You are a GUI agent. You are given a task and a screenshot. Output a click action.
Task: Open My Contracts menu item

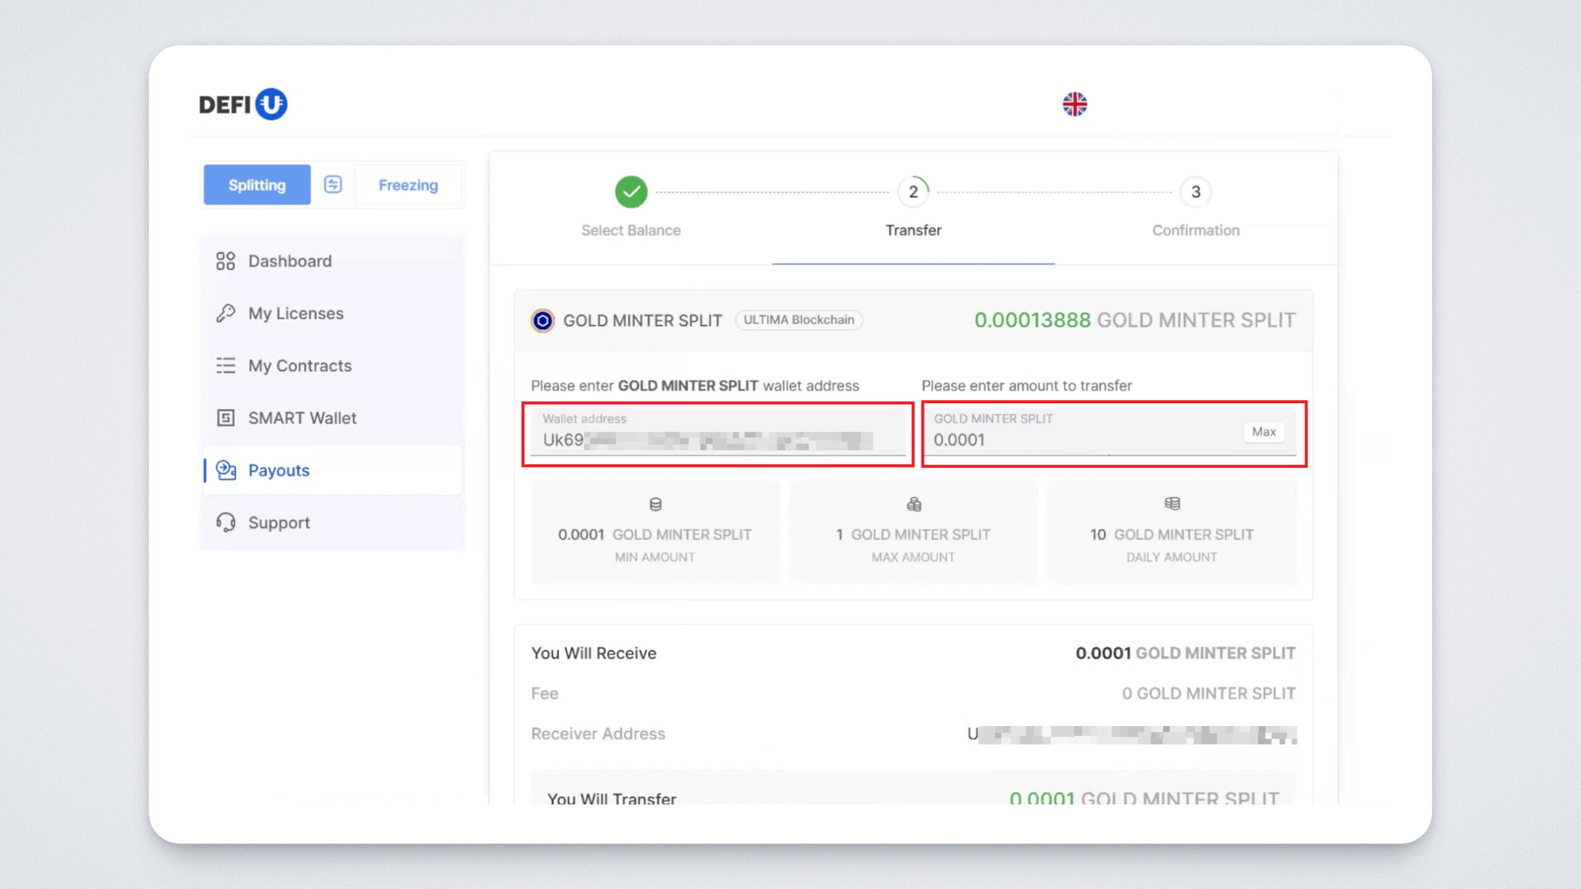tap(300, 365)
